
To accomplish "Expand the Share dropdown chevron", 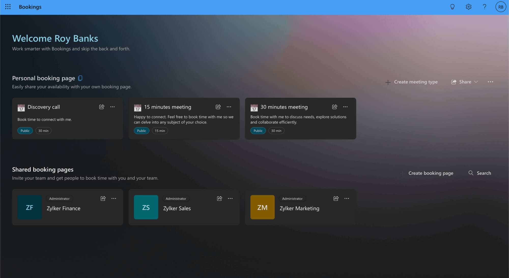I will point(476,82).
